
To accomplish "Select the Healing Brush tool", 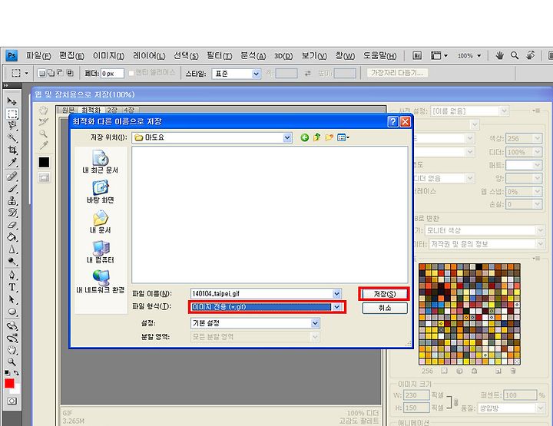I will (12, 177).
